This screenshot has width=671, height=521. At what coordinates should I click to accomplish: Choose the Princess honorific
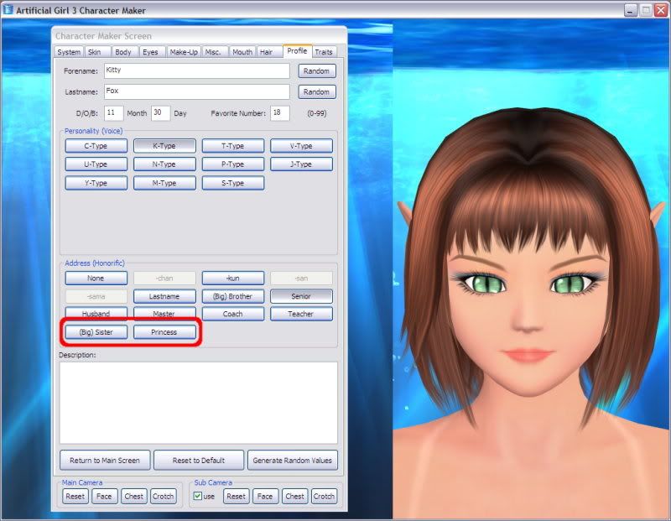(x=164, y=332)
